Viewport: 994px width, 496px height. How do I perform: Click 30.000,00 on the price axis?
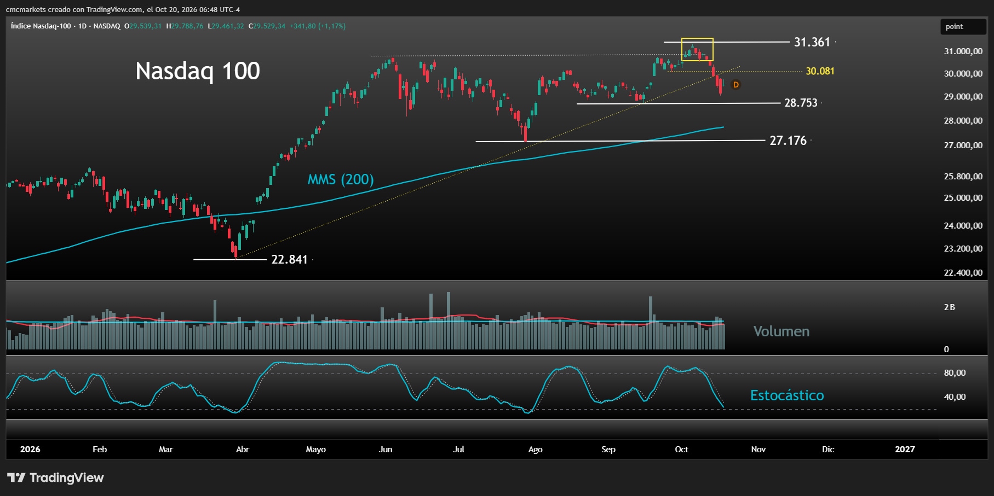(x=963, y=73)
